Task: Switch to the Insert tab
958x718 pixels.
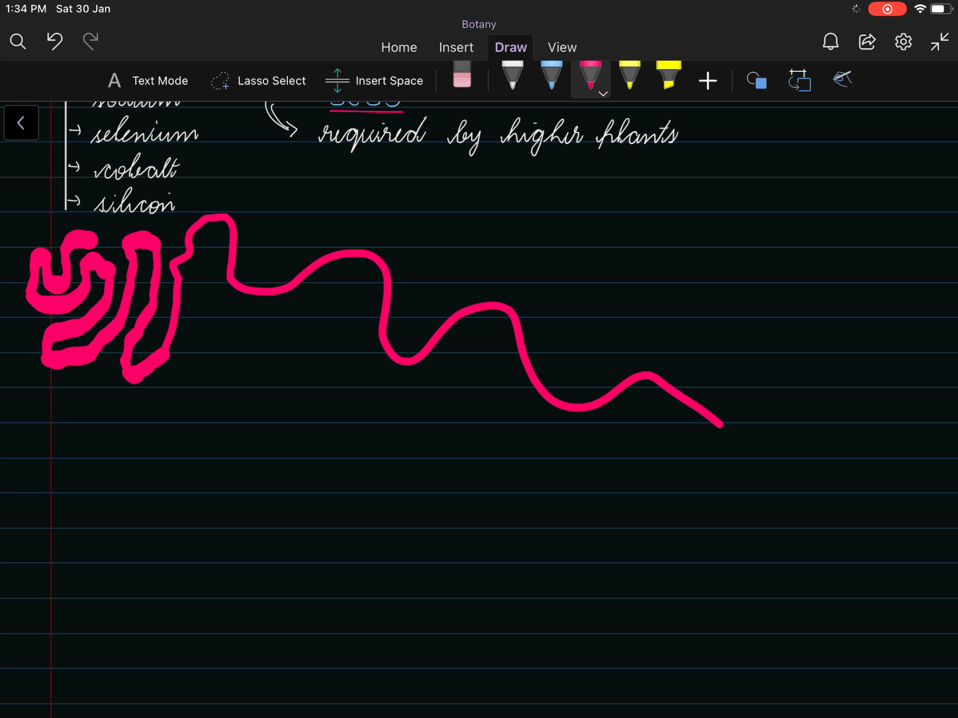Action: [456, 47]
